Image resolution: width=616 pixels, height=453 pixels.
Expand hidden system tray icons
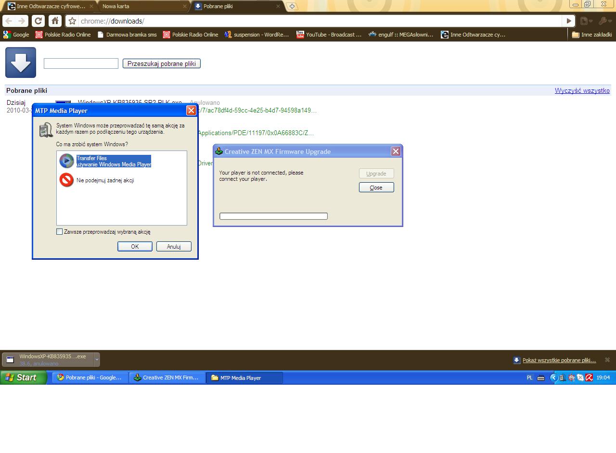tap(553, 378)
